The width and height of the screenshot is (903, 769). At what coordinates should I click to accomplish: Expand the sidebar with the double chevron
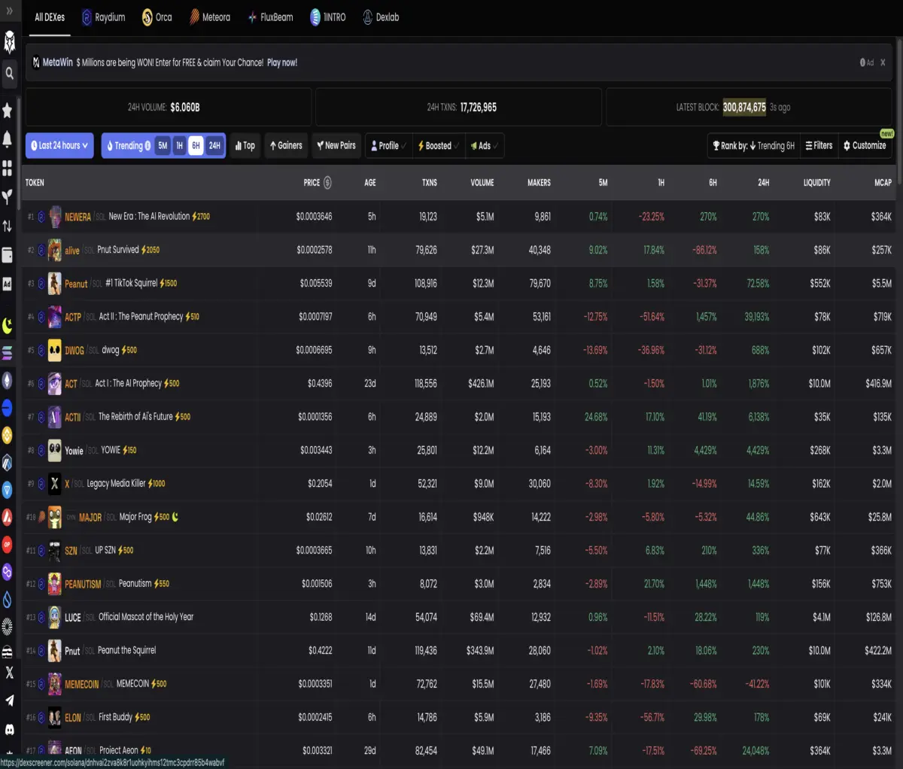[9, 11]
